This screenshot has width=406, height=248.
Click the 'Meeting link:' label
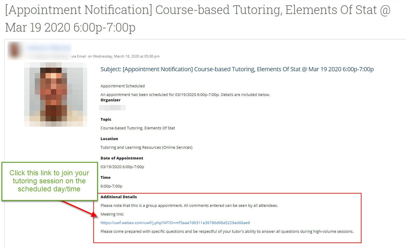pos(112,214)
